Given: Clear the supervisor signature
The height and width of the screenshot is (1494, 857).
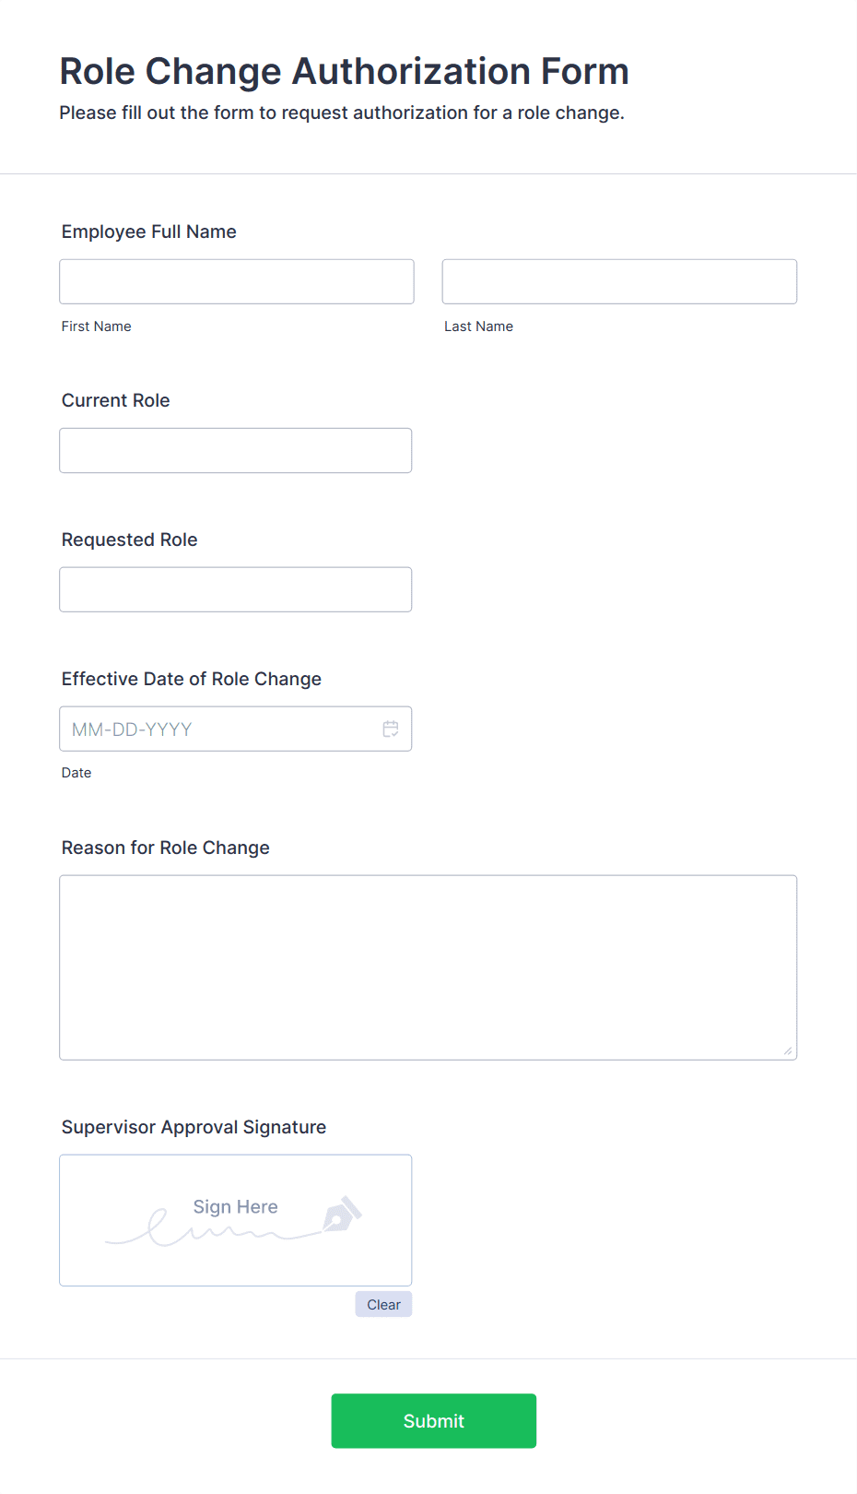Looking at the screenshot, I should 383,1304.
